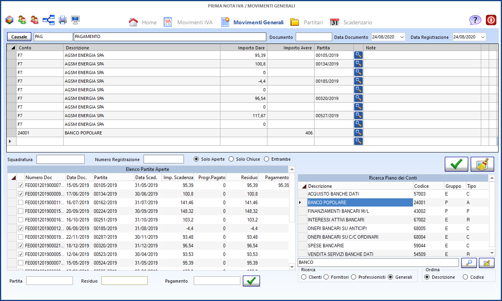Click the broom clear icon above Ricerca Piano dei Conti
The width and height of the screenshot is (502, 301).
pos(482,164)
